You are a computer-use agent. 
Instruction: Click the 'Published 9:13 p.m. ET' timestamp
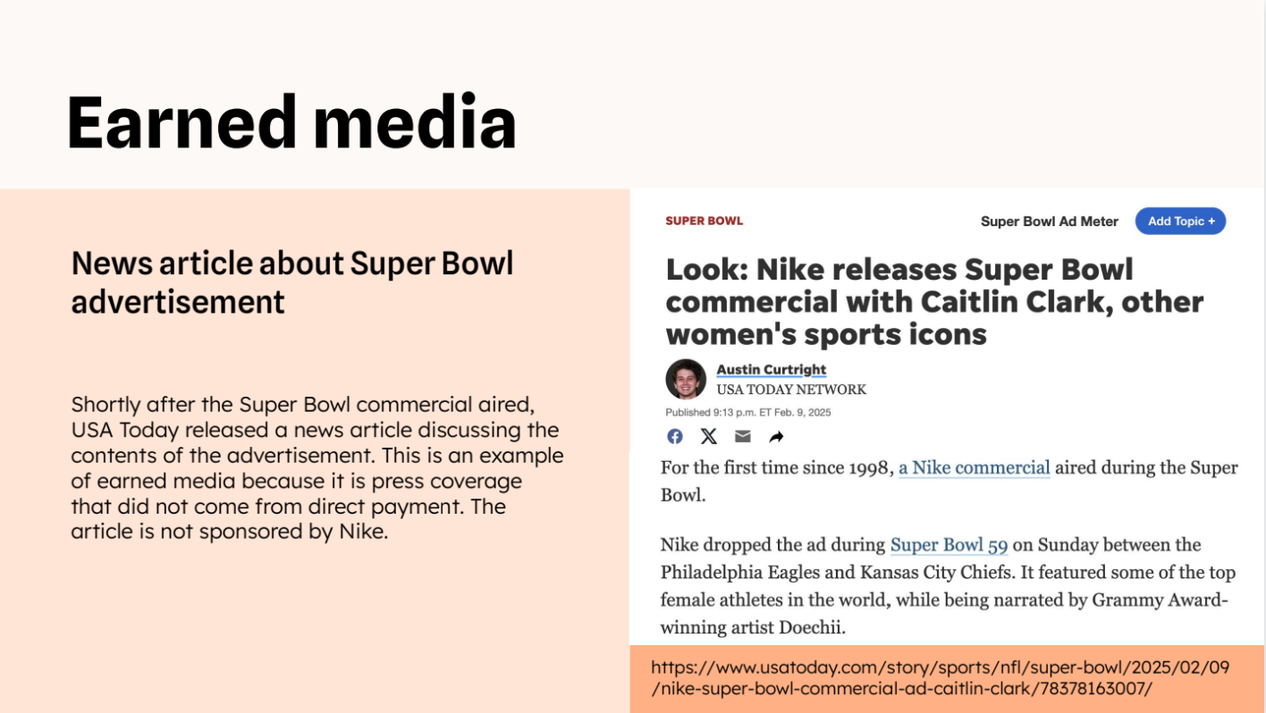click(748, 413)
